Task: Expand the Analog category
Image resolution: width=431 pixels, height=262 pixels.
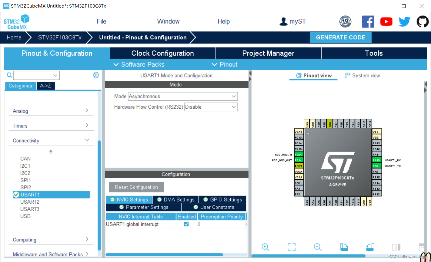Action: point(51,111)
